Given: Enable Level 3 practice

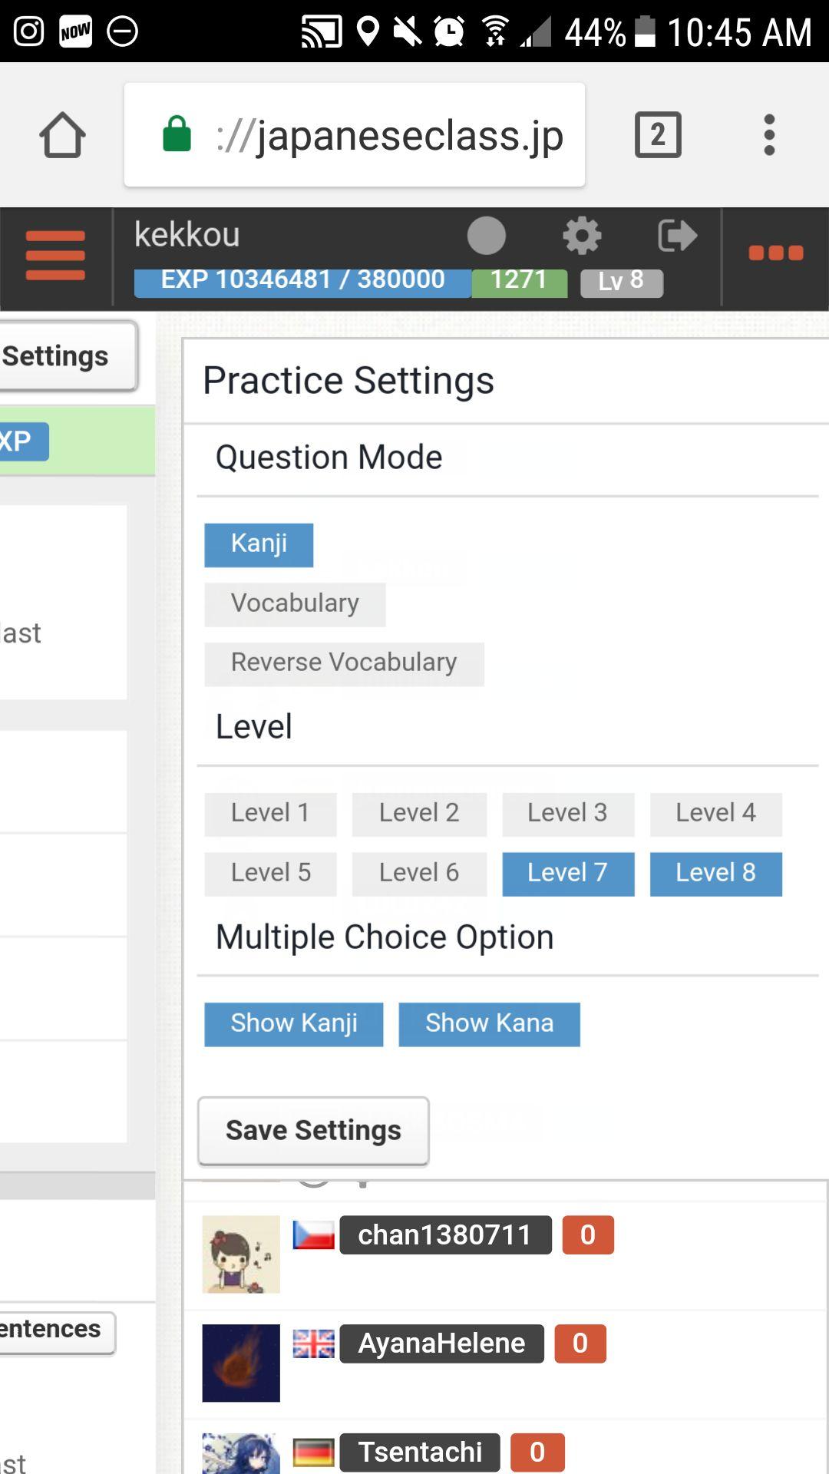Looking at the screenshot, I should coord(568,814).
